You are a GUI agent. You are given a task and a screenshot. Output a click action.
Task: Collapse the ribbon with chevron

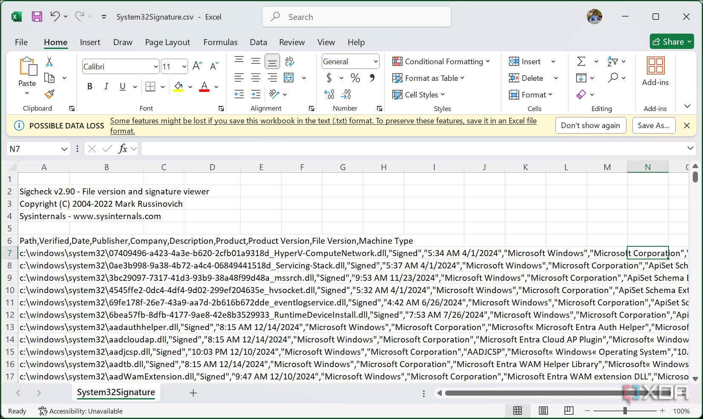687,106
